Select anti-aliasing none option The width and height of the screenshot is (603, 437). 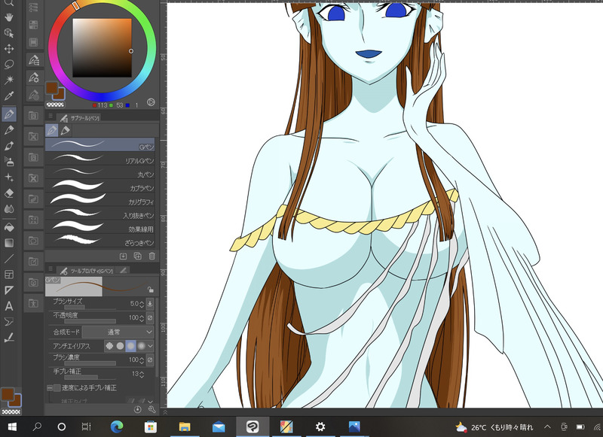tap(109, 346)
